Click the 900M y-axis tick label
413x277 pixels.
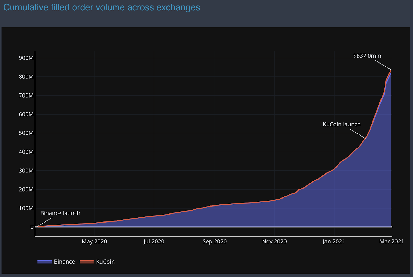[26, 58]
